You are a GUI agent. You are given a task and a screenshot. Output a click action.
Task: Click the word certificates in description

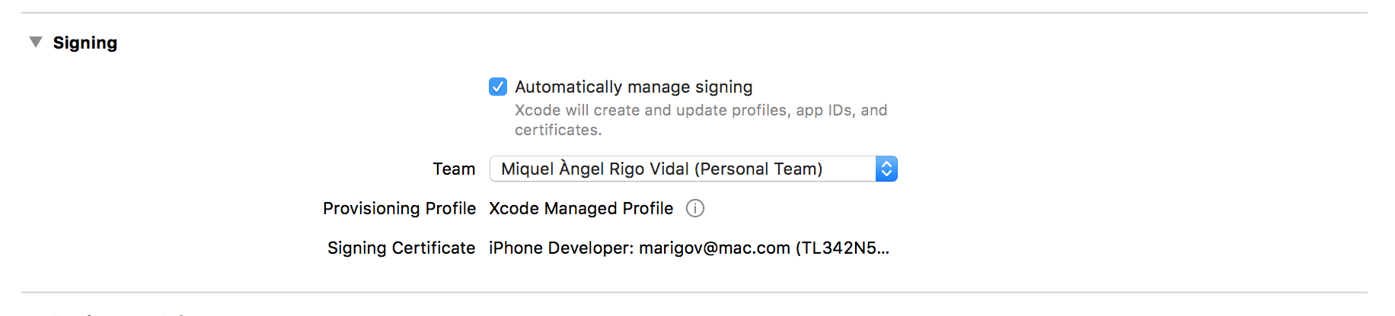(558, 130)
